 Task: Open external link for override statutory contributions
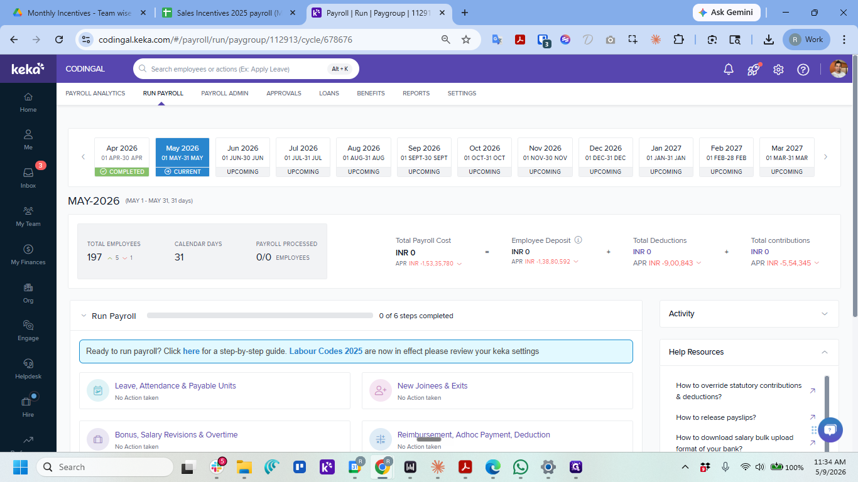(812, 390)
